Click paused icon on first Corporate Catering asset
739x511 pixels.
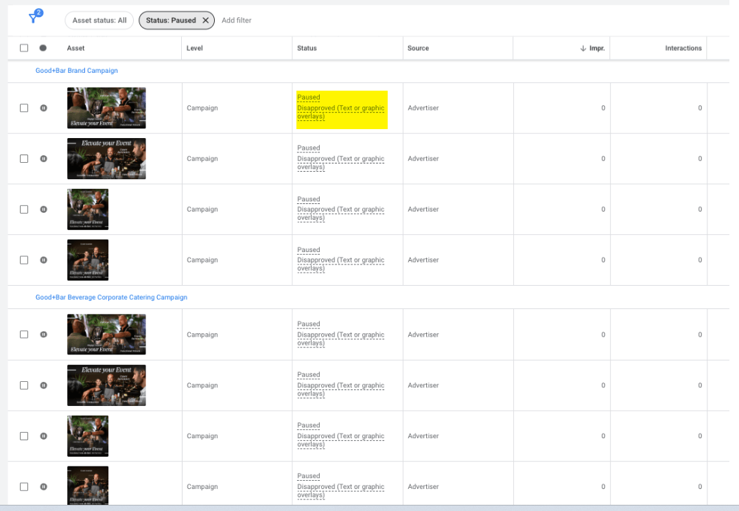[x=43, y=334]
